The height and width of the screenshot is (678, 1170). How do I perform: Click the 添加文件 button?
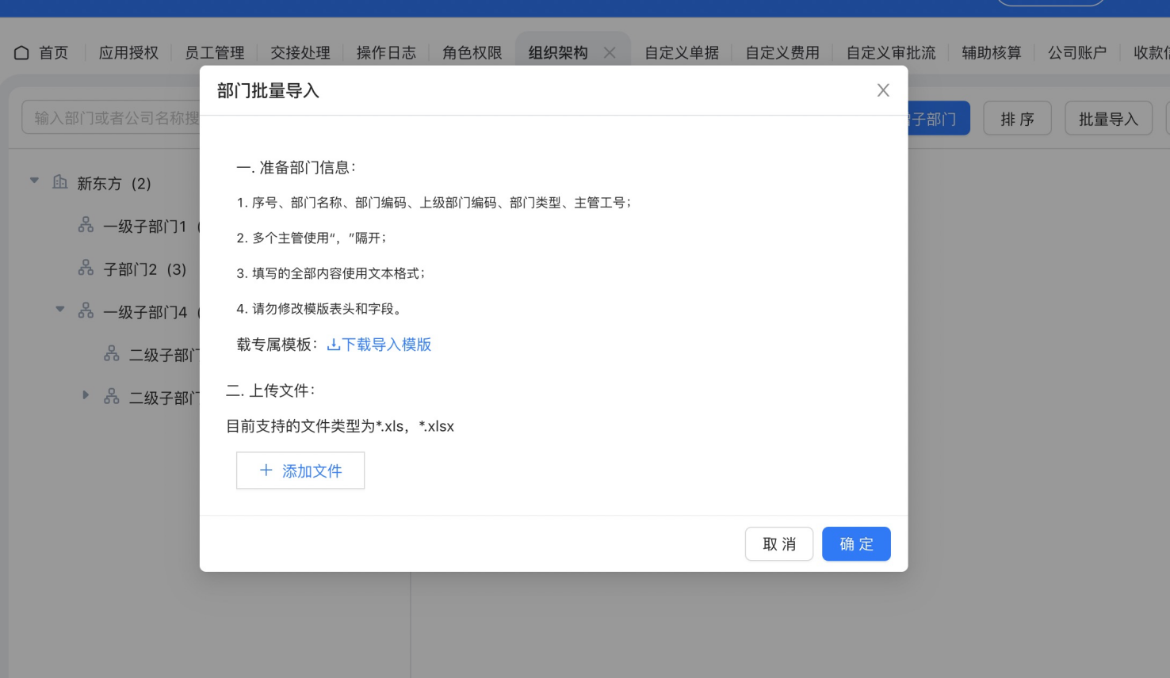300,470
